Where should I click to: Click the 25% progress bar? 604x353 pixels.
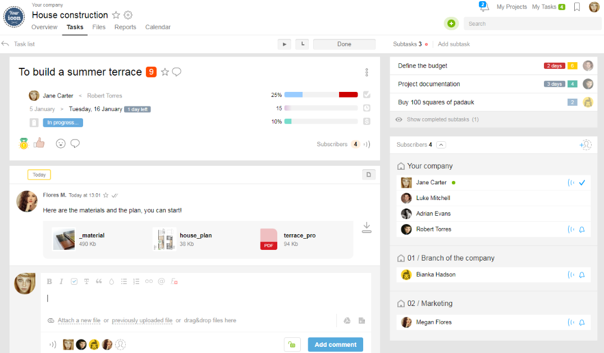coord(321,95)
